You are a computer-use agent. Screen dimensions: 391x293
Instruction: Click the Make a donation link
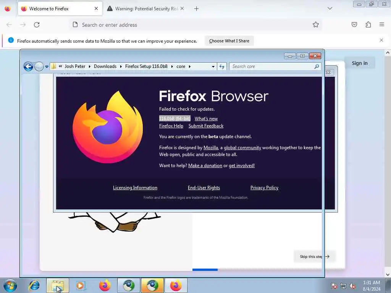point(205,166)
